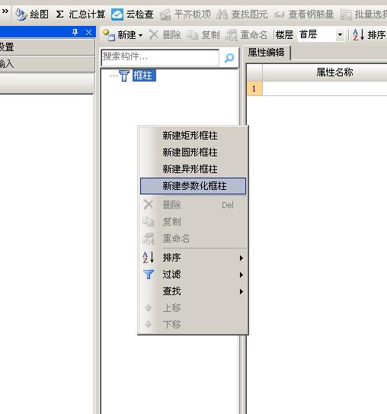Click the magnifier search icon

point(229,57)
